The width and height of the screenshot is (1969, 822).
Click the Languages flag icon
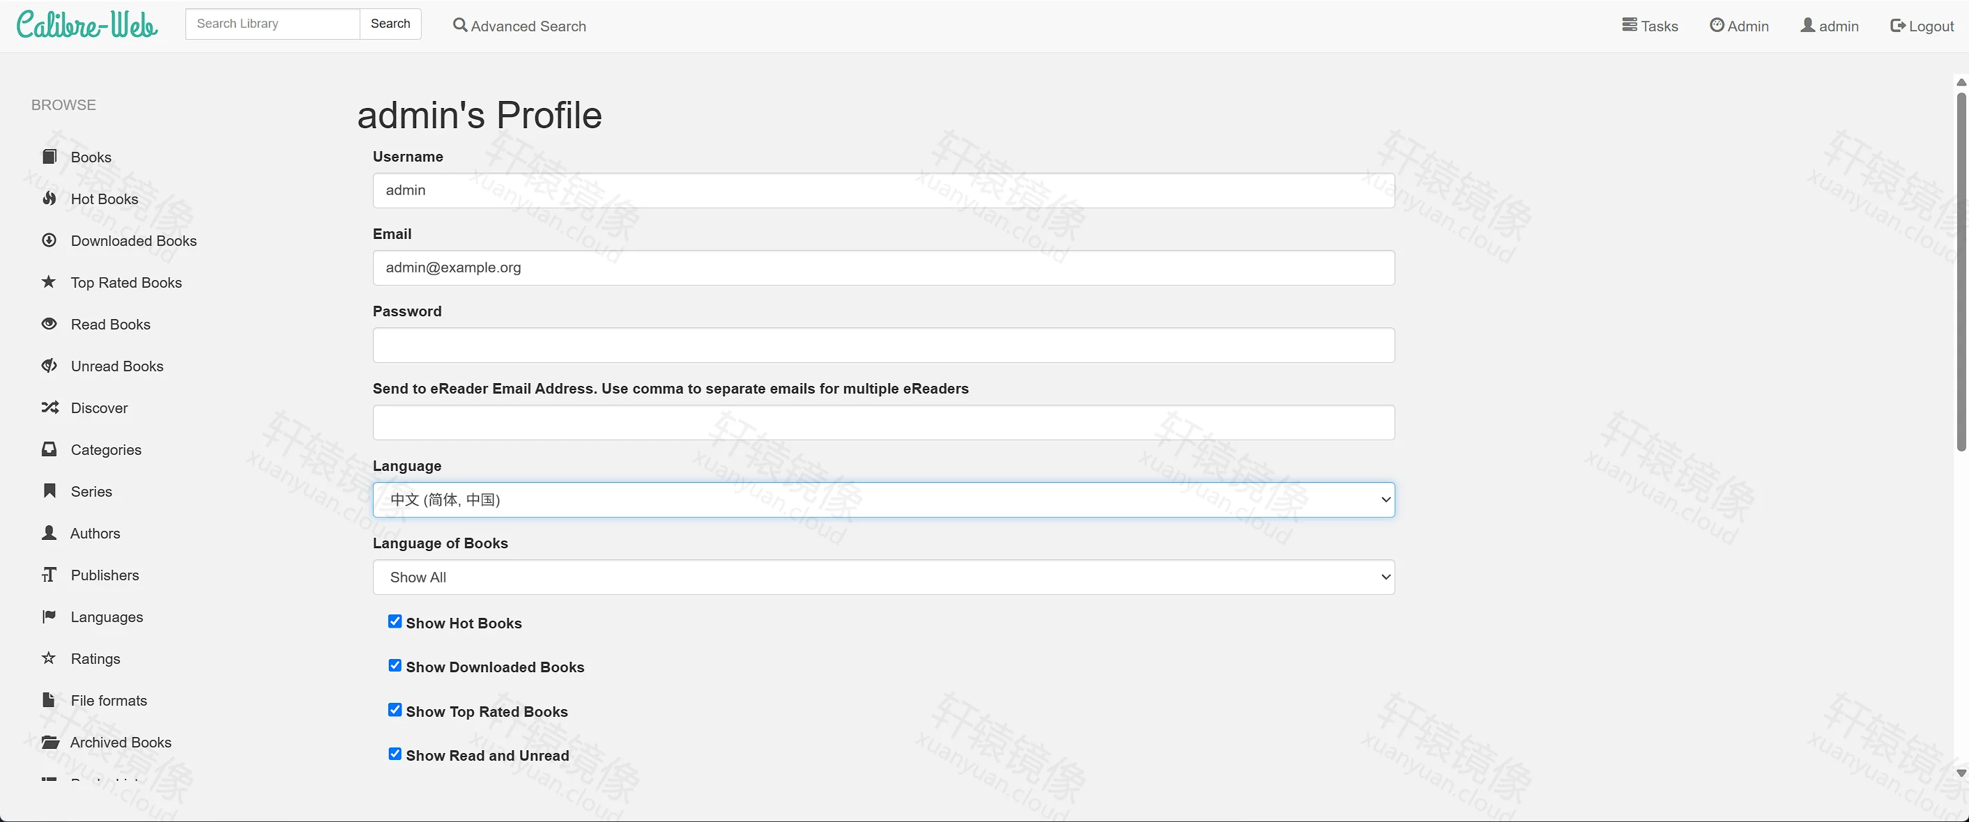point(49,616)
